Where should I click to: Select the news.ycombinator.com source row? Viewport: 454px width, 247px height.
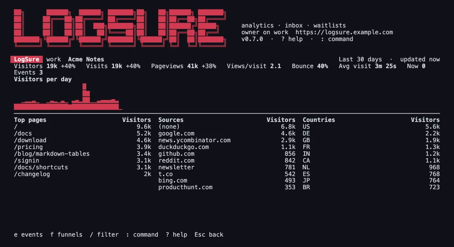click(227, 140)
